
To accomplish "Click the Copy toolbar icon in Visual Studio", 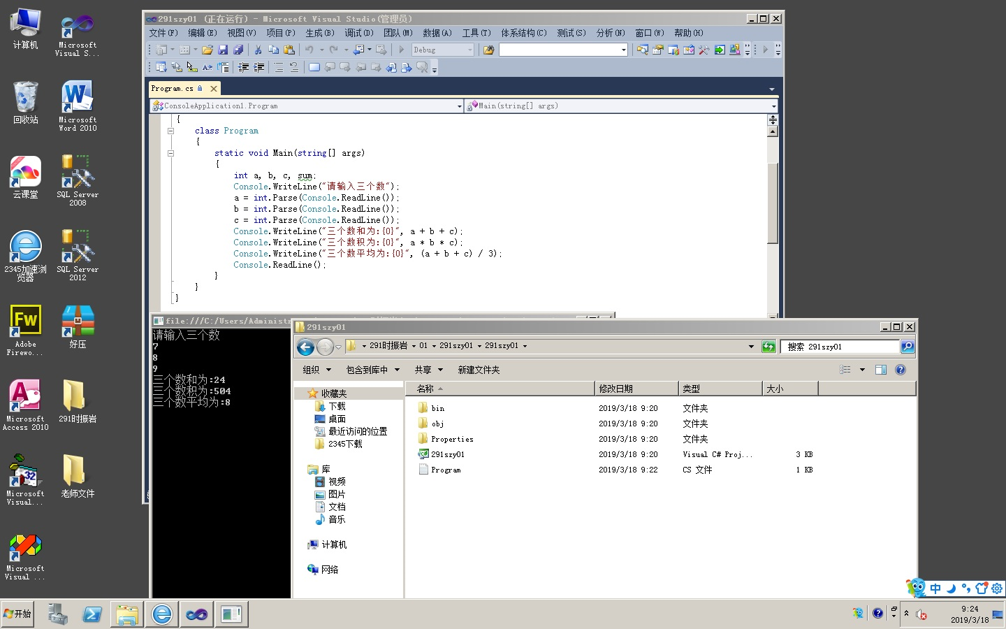I will [x=273, y=50].
